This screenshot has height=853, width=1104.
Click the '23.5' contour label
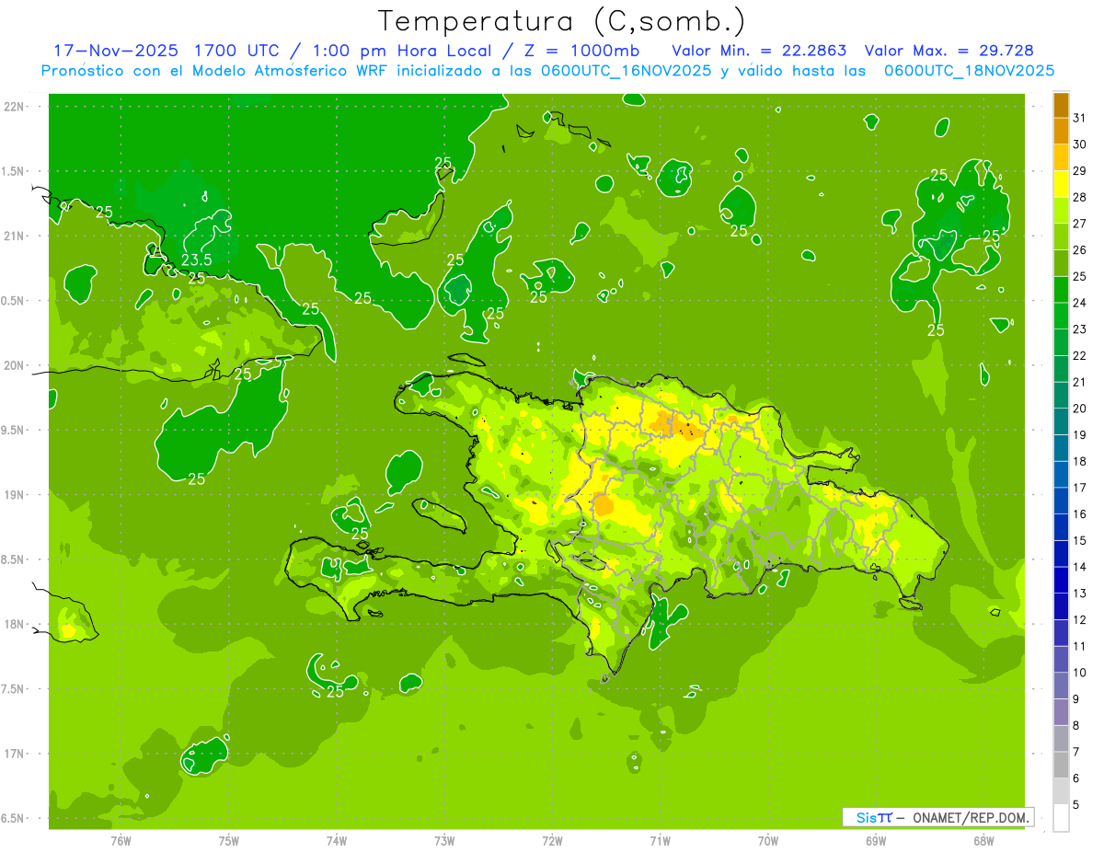[197, 260]
